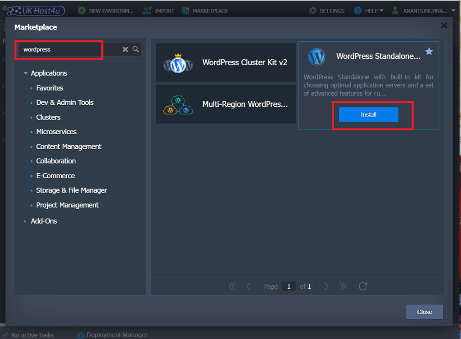Click the page number field

(289, 286)
